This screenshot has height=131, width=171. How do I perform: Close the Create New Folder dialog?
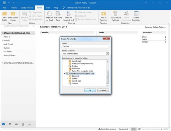(x=106, y=38)
